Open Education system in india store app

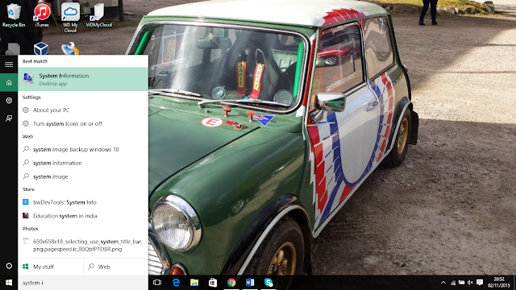click(83, 216)
